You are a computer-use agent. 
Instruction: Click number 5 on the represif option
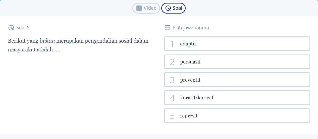[172, 116]
